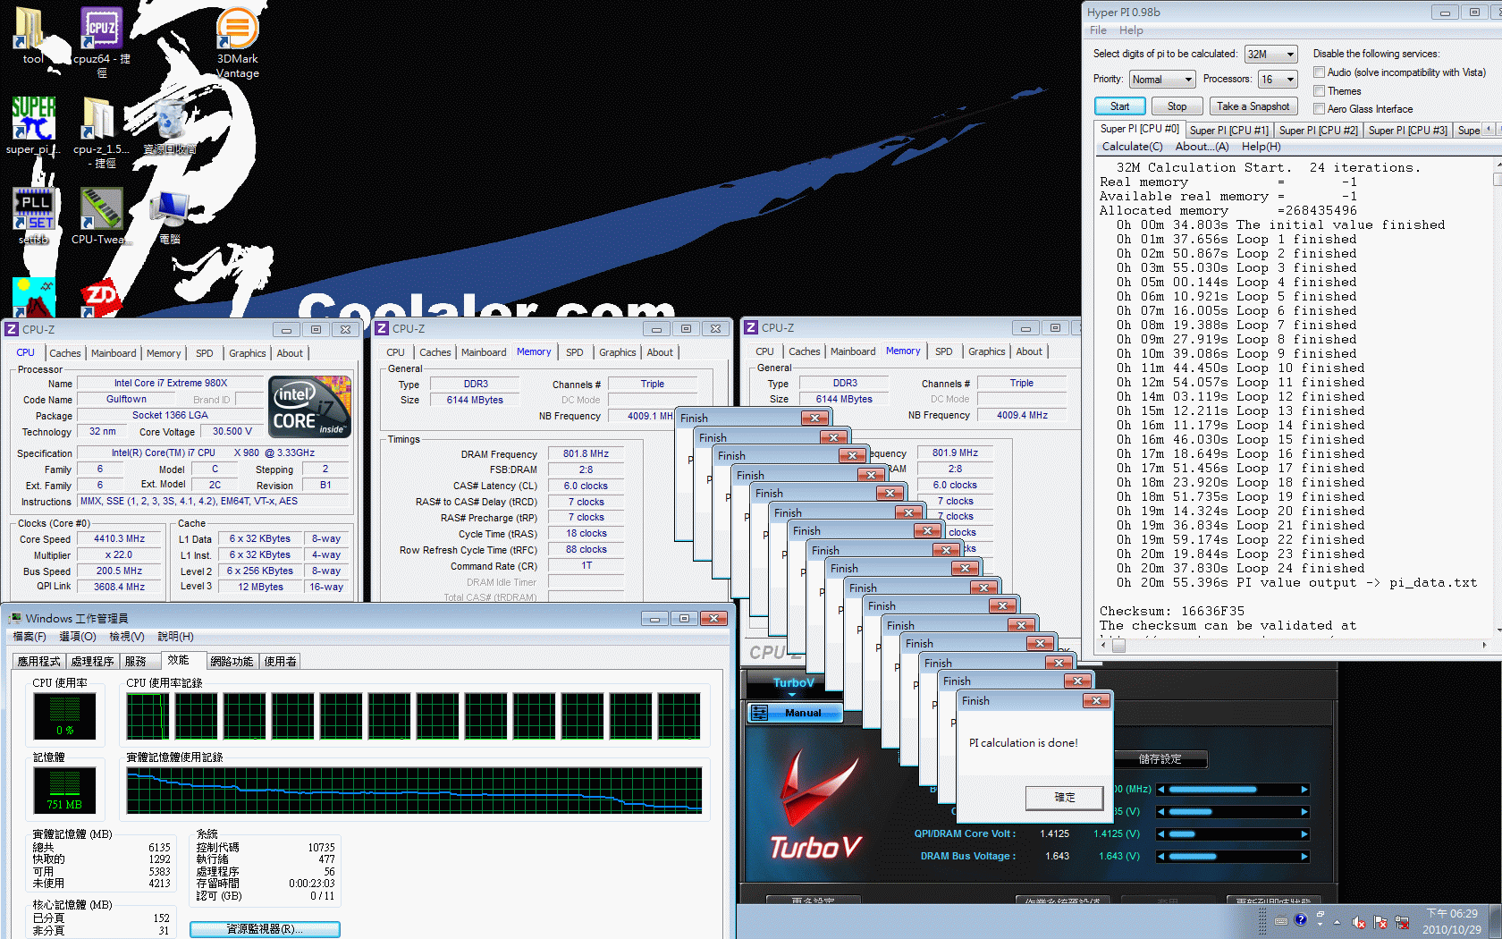Screen dimensions: 1502x939
Task: Open 資源監視器(R)... in Task Manager
Action: click(265, 929)
